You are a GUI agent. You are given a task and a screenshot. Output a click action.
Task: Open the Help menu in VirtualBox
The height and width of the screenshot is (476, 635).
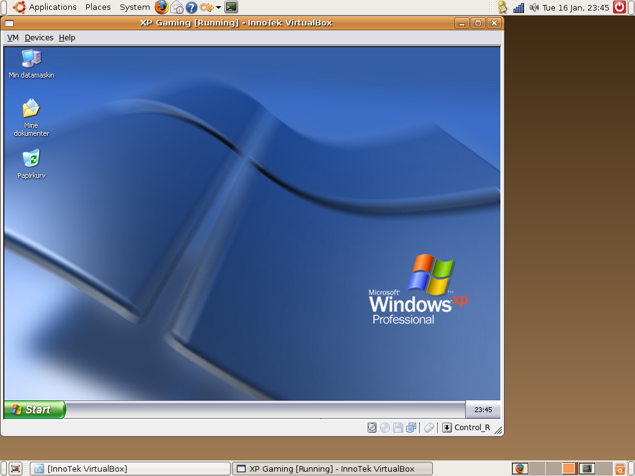pyautogui.click(x=67, y=38)
